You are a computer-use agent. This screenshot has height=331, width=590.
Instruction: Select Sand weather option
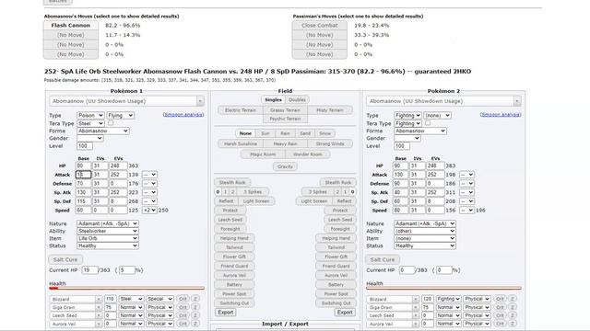click(305, 133)
